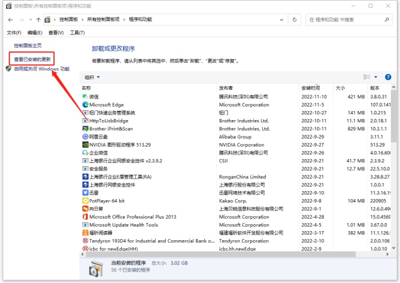Select the 迅雷 icon
This screenshot has height=283, width=400.
pyautogui.click(x=85, y=193)
